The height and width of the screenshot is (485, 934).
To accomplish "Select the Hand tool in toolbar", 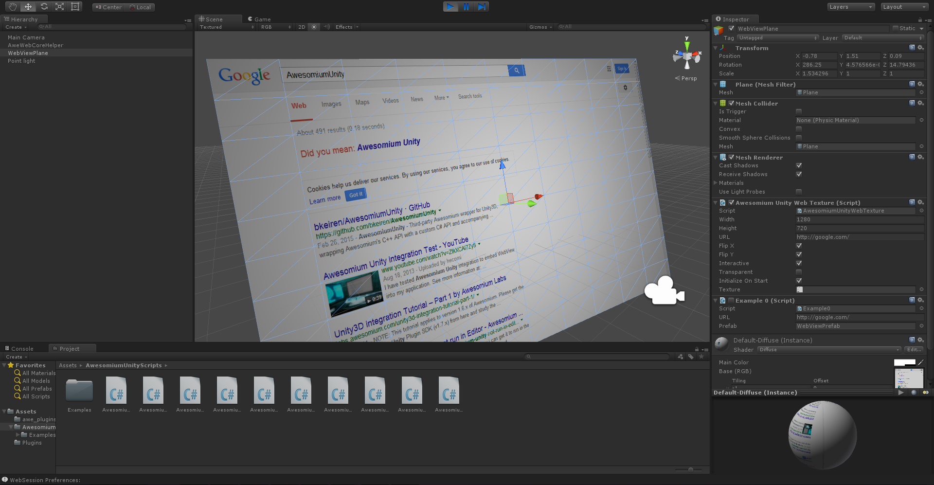I will click(12, 7).
